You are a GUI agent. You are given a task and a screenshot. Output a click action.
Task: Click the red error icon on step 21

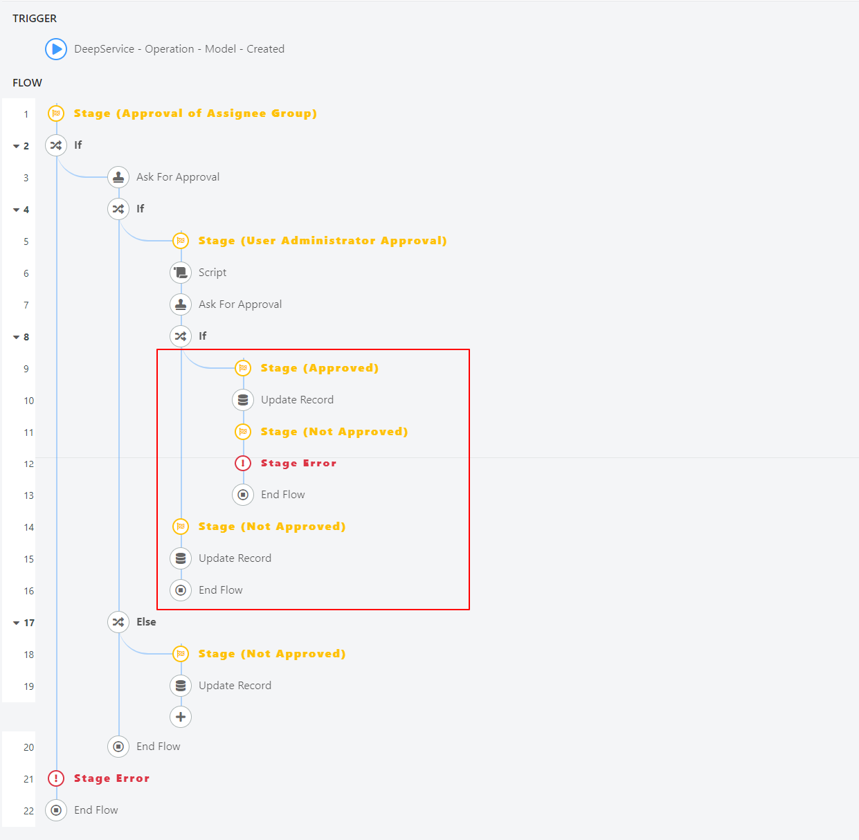56,778
